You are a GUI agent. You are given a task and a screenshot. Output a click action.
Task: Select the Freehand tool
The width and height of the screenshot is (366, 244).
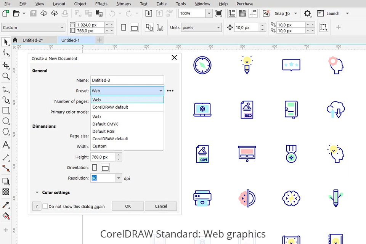coord(6,90)
